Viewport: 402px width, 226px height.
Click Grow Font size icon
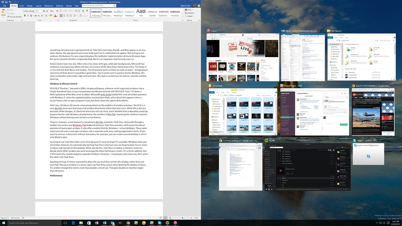click(x=44, y=11)
